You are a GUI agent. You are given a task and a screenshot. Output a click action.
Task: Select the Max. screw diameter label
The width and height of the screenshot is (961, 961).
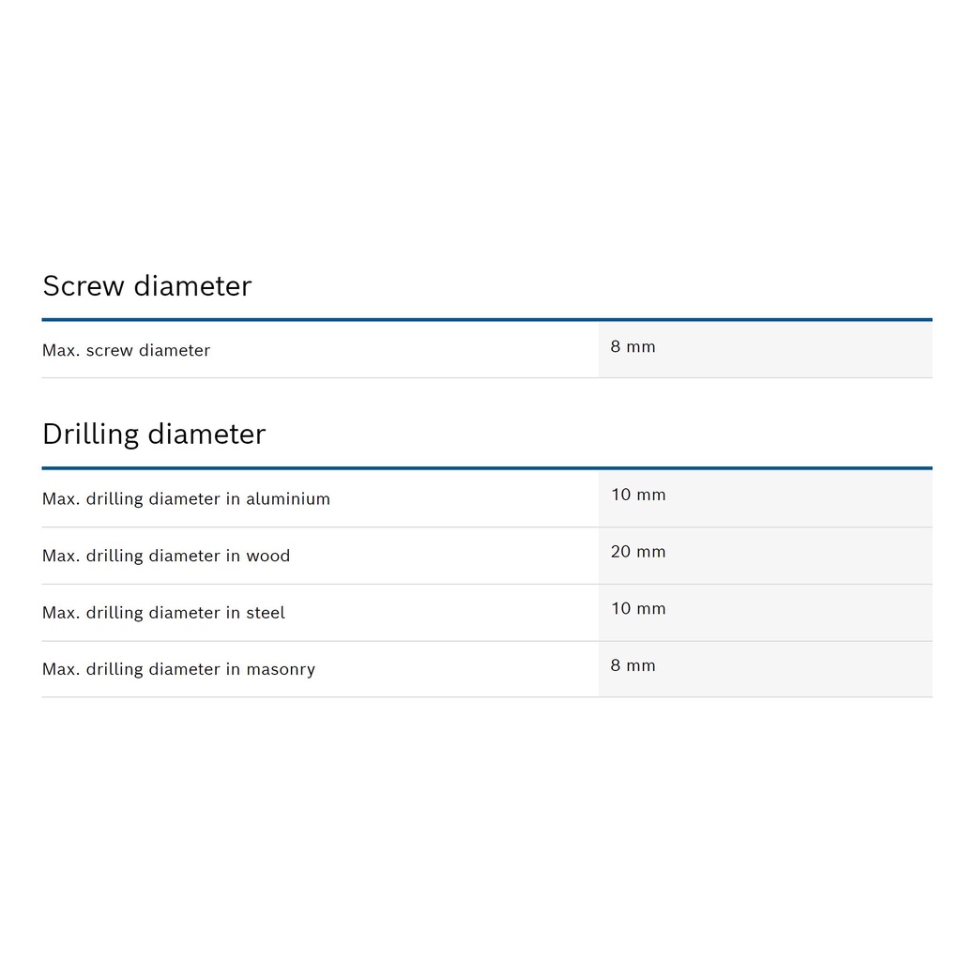[x=127, y=350]
